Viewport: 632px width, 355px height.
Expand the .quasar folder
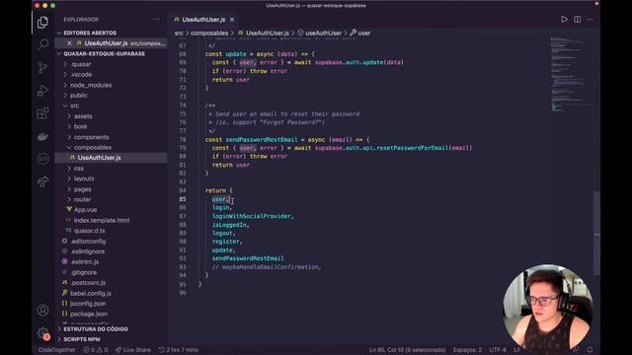coord(81,64)
